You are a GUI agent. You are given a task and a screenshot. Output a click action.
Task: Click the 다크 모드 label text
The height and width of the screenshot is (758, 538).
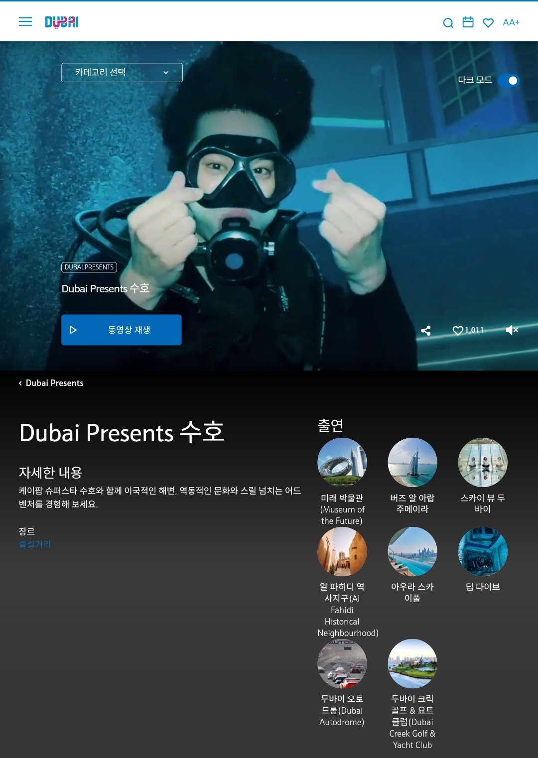pyautogui.click(x=475, y=80)
